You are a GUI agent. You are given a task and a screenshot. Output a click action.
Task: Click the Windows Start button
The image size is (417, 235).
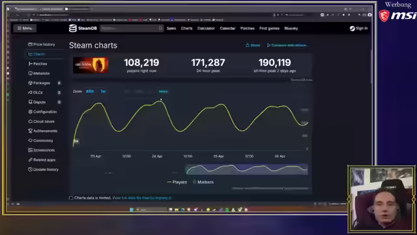[132, 210]
